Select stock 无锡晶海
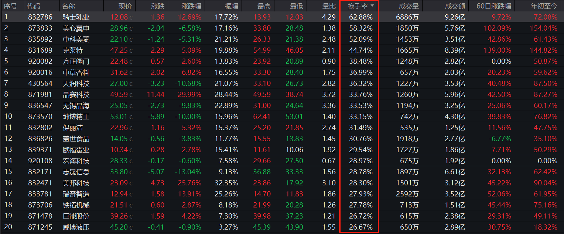Screen dimensions: 564x234 tap(76, 105)
